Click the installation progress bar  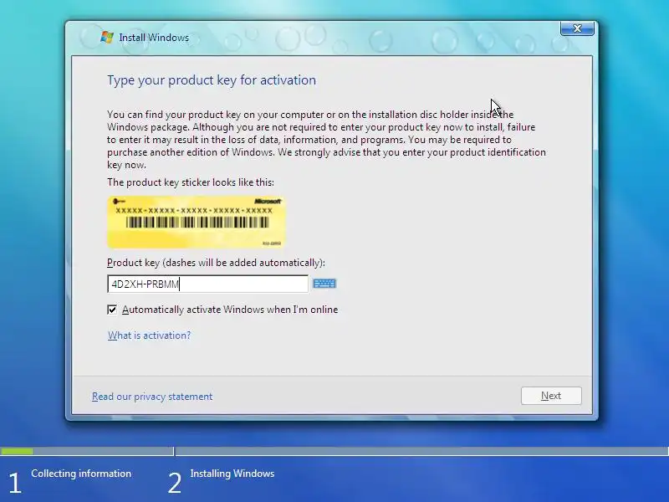tap(334, 451)
